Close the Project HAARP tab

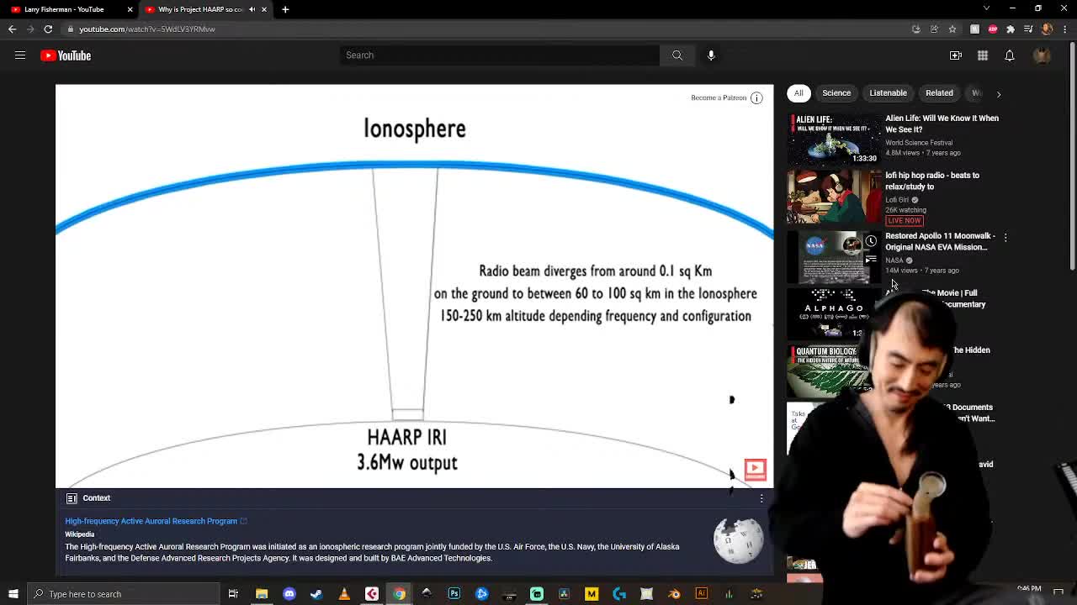pos(263,9)
